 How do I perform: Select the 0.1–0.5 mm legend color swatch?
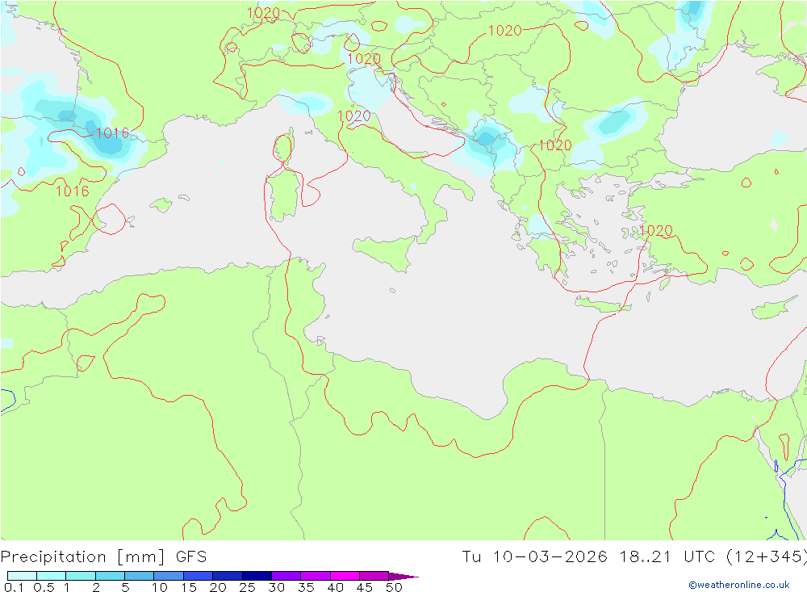coord(22,576)
